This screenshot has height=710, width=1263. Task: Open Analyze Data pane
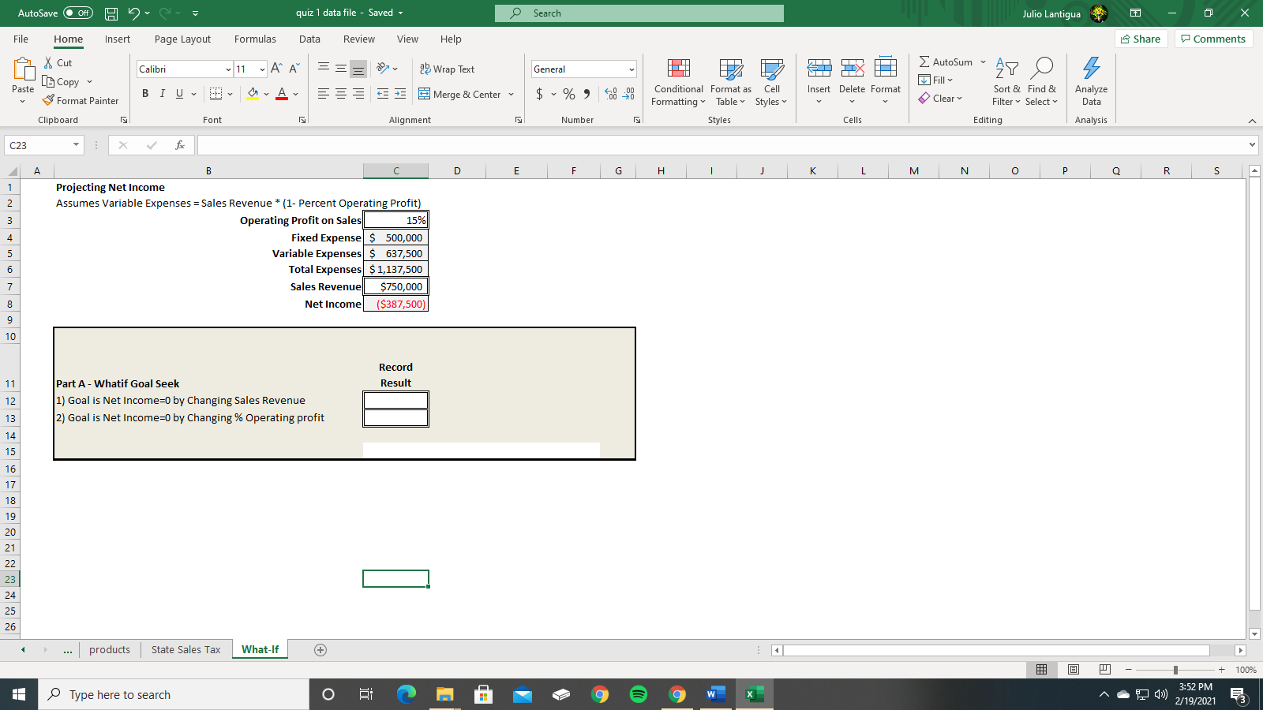[1091, 83]
